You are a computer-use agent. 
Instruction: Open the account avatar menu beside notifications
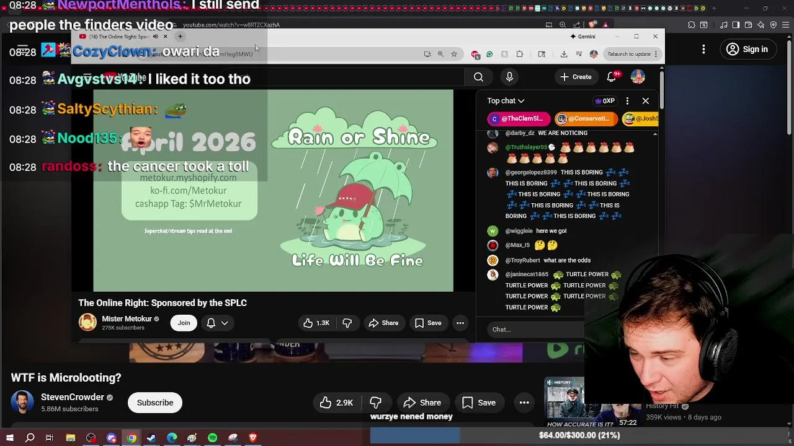(x=638, y=77)
